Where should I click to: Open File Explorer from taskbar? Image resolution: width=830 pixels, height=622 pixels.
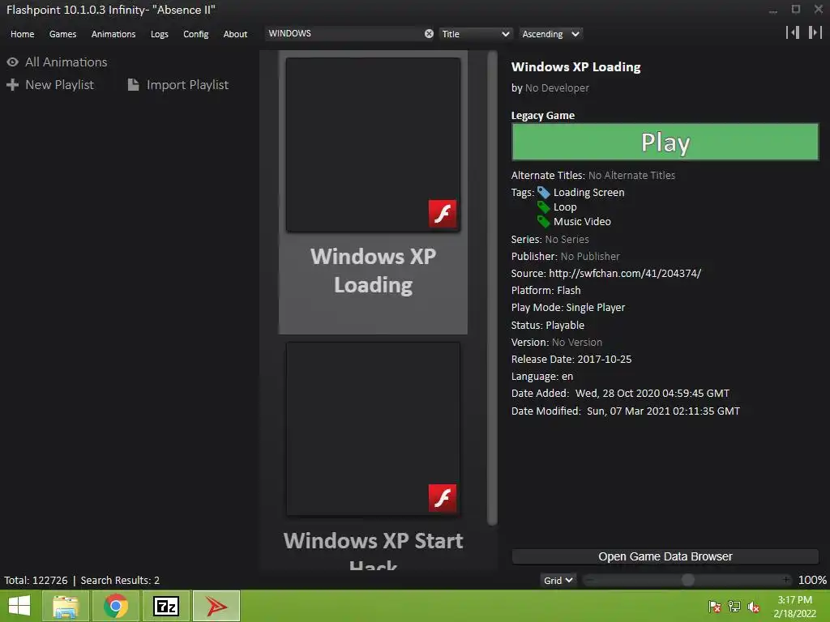pos(66,606)
